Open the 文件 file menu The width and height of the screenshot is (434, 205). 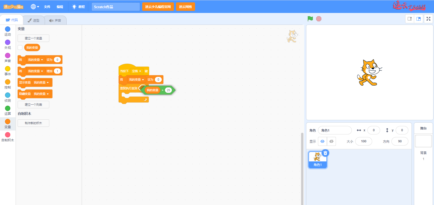[x=47, y=7]
